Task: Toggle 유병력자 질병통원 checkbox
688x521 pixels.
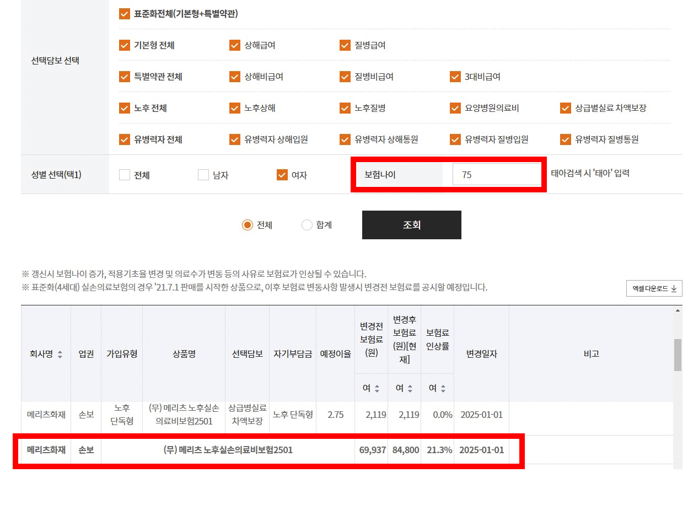Action: (566, 139)
